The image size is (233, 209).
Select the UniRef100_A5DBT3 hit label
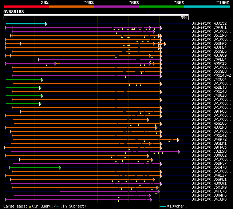coord(209,87)
